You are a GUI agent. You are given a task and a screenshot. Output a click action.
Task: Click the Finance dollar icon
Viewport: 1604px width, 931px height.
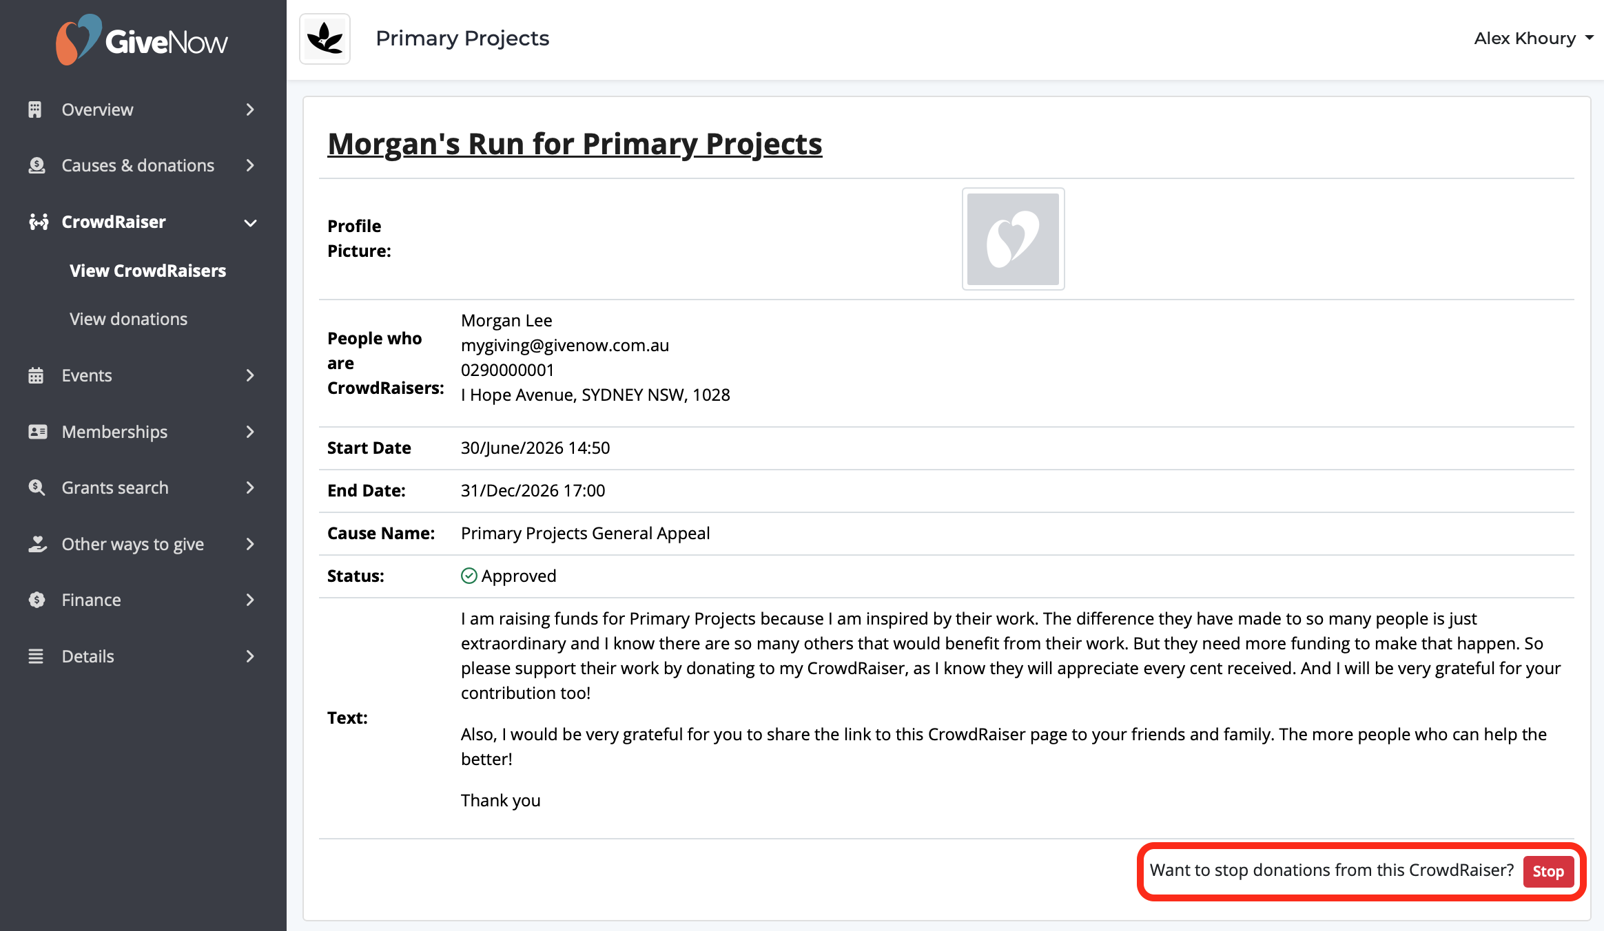pyautogui.click(x=37, y=600)
